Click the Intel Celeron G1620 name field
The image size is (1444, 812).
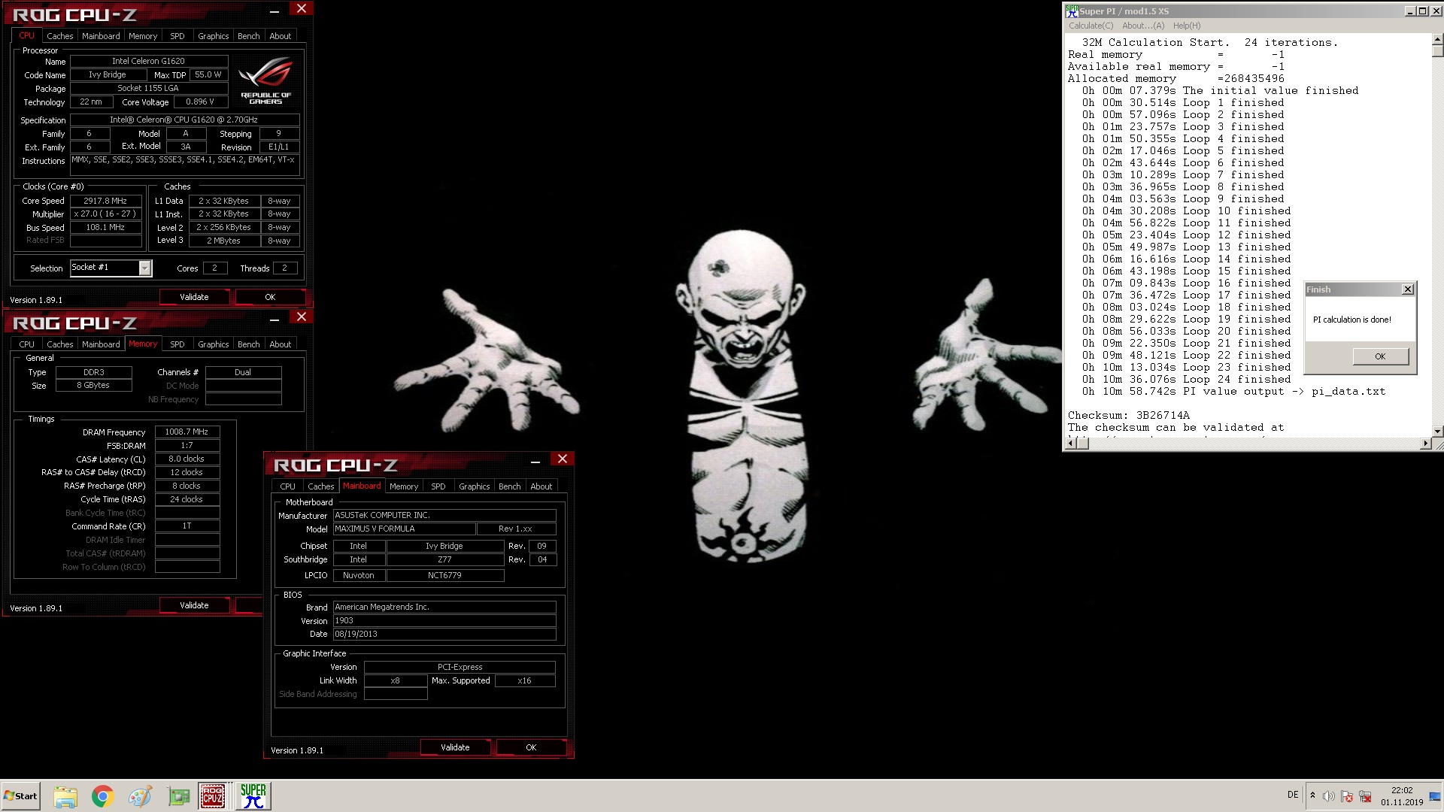[x=149, y=61]
